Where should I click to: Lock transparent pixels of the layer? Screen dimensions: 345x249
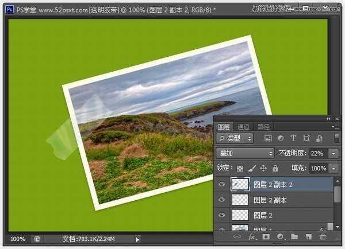pos(240,169)
